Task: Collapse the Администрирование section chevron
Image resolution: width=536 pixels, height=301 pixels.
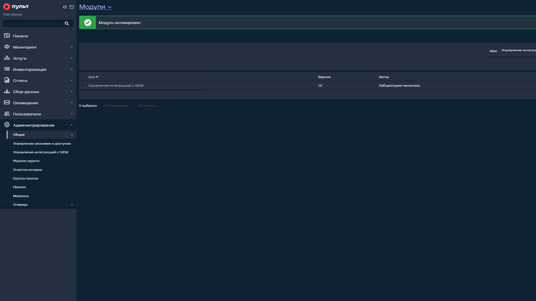Action: click(71, 125)
